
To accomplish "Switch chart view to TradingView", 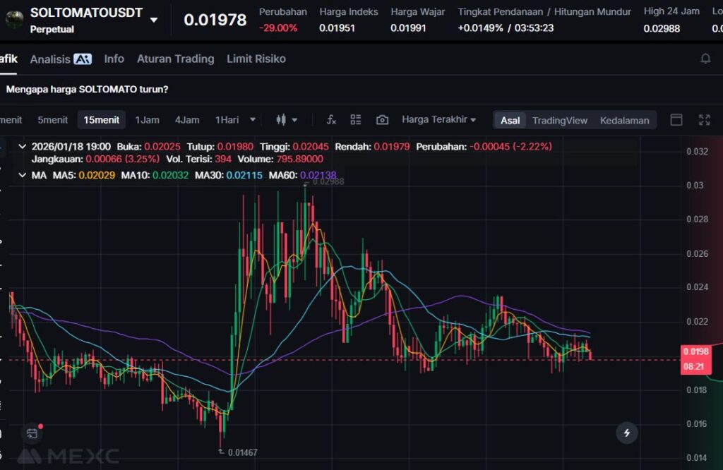I will 559,120.
